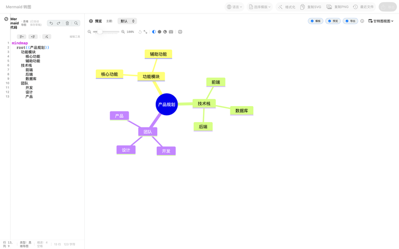Select the 功能模块 mindmap node
Viewport: 399px width, 249px height.
(x=151, y=77)
